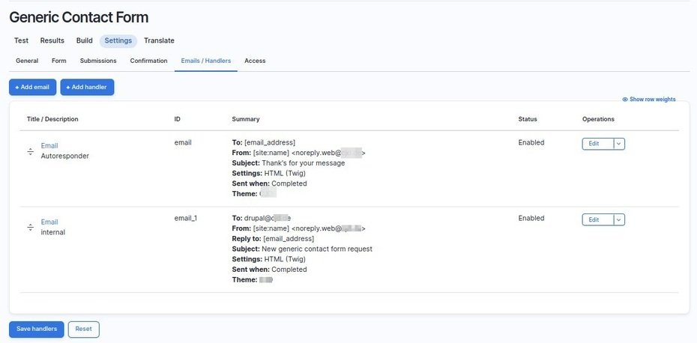Open the Access settings sub-tab

[255, 61]
